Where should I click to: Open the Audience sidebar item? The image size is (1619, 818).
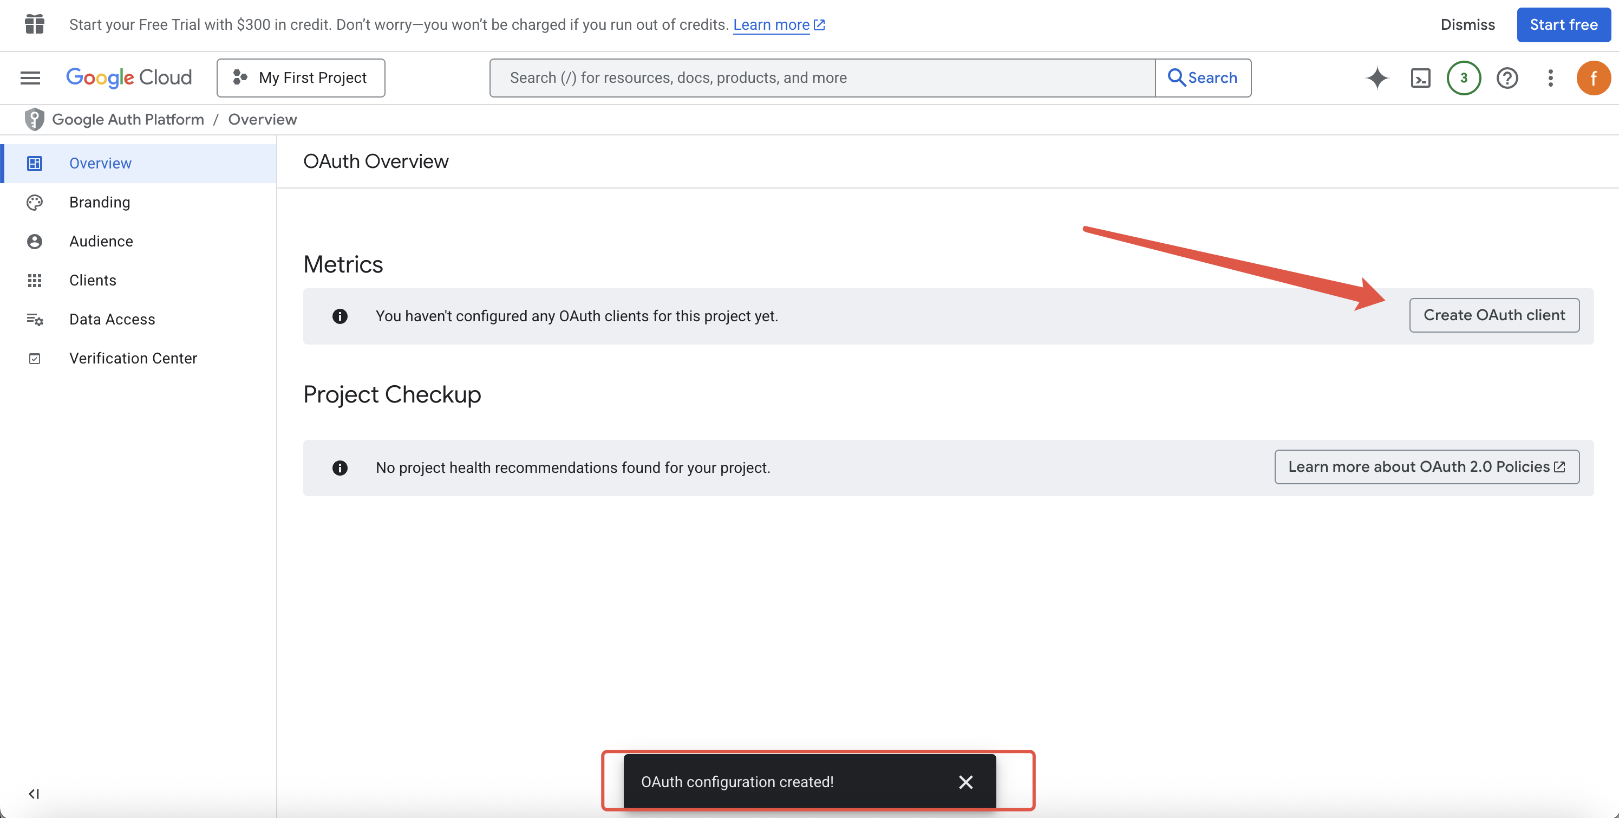(138, 242)
